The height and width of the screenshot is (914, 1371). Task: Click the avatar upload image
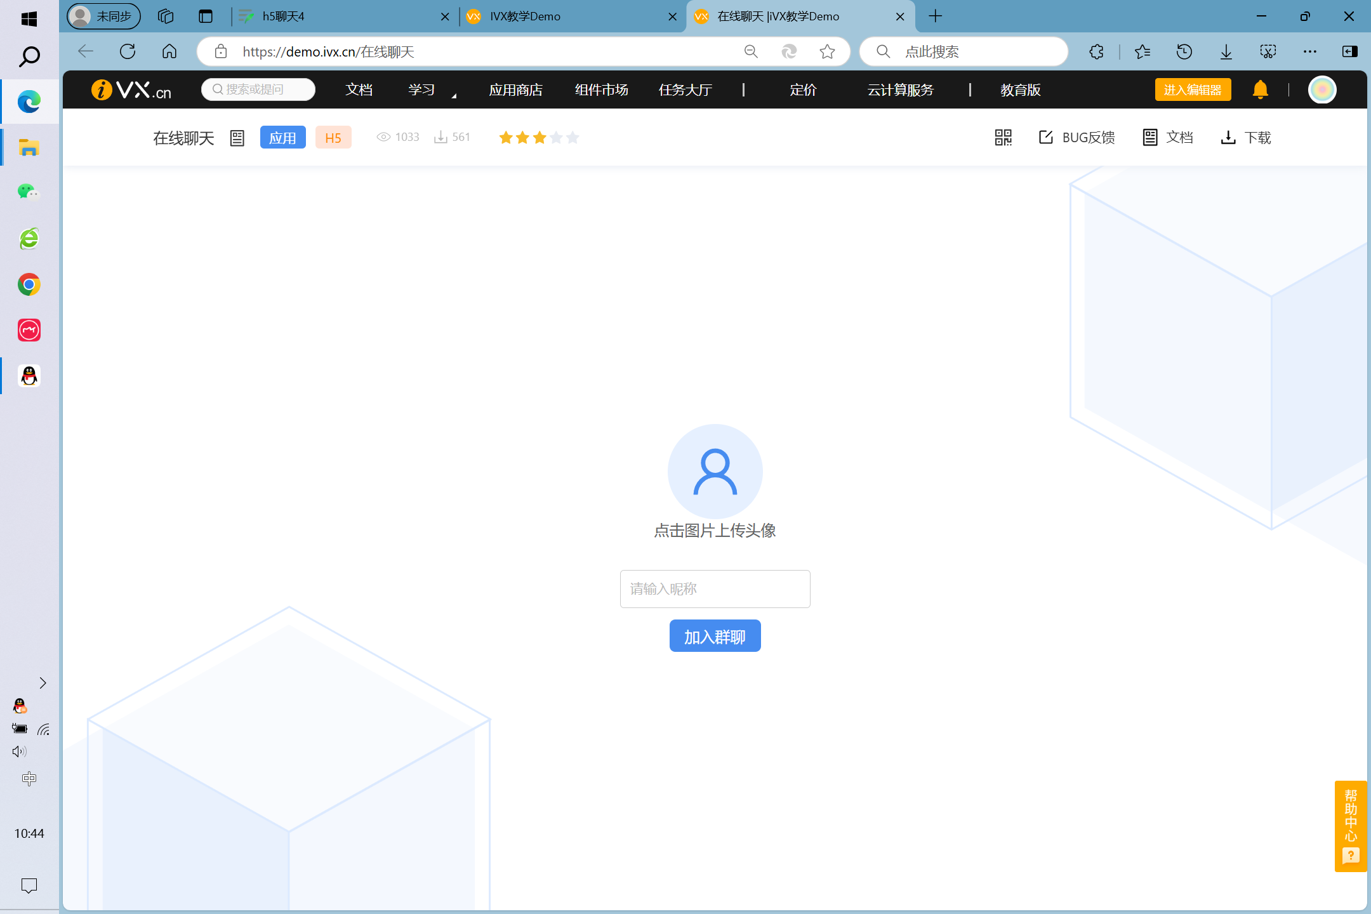point(715,472)
